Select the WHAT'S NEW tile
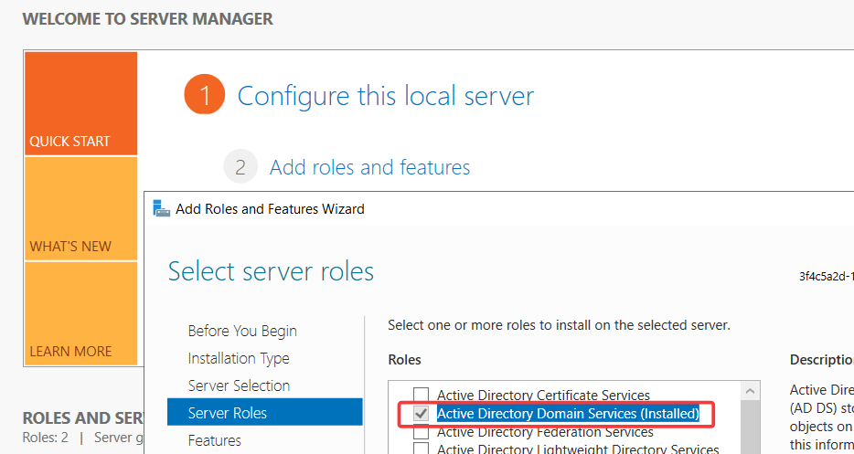The height and width of the screenshot is (454, 854). coord(80,208)
